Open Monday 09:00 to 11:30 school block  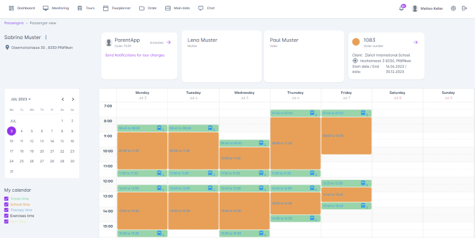142,151
